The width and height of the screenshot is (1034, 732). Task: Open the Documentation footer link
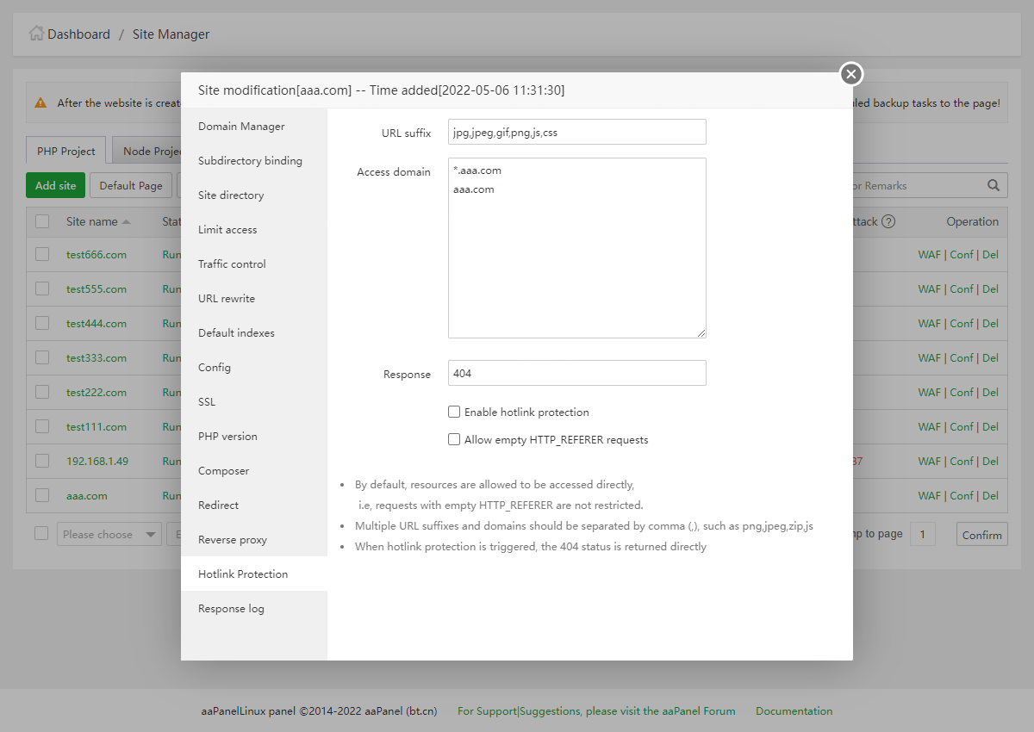tap(794, 711)
